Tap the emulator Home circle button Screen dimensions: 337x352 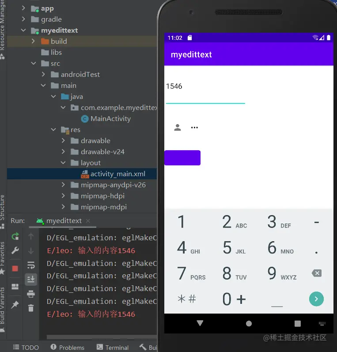click(249, 323)
